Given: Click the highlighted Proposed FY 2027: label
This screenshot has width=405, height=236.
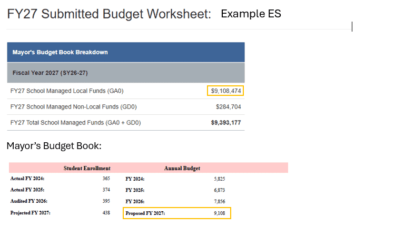Looking at the screenshot, I should (147, 213).
